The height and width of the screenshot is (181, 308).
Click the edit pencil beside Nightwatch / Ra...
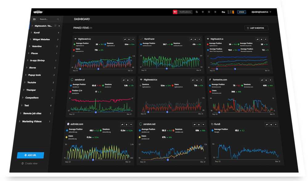click(x=55, y=26)
